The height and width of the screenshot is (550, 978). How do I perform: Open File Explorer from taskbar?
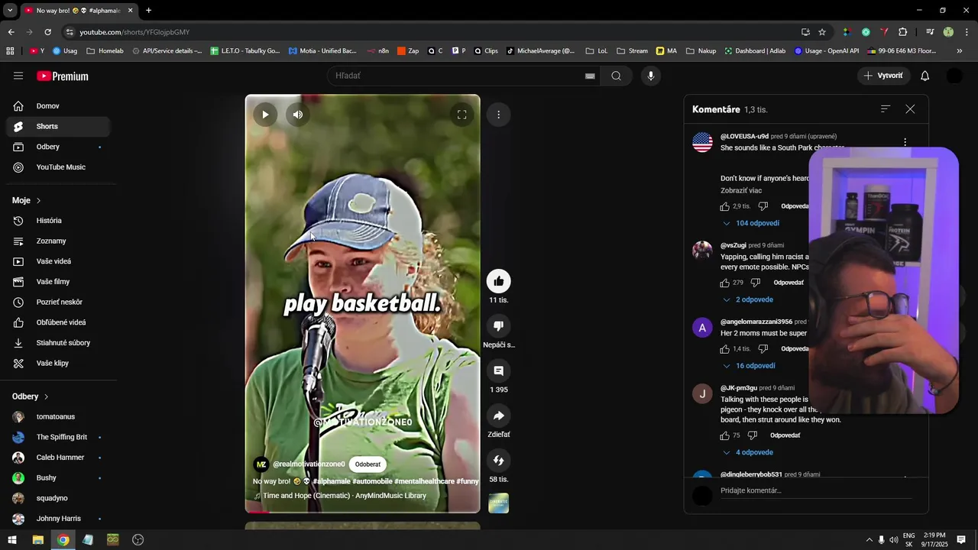point(37,540)
